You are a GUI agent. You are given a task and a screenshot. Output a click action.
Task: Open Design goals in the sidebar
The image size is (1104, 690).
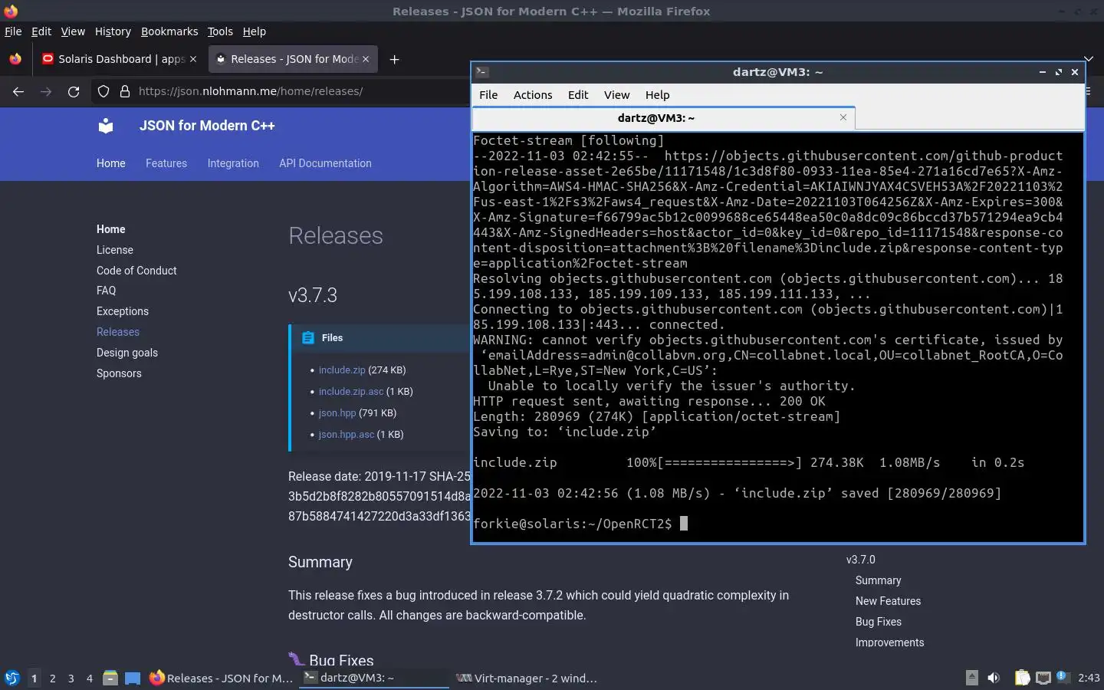[x=127, y=353]
